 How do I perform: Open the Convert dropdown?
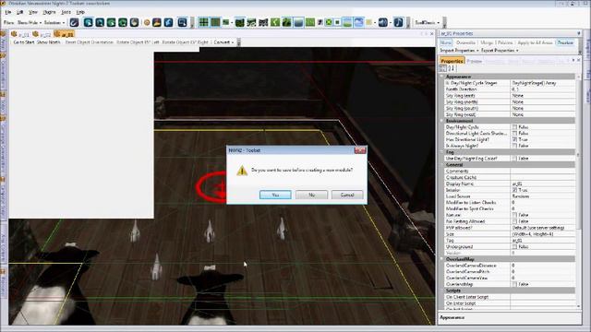point(223,42)
